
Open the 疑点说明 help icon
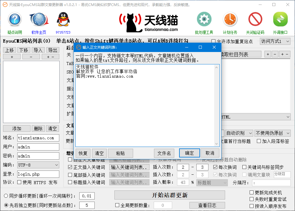point(15,19)
